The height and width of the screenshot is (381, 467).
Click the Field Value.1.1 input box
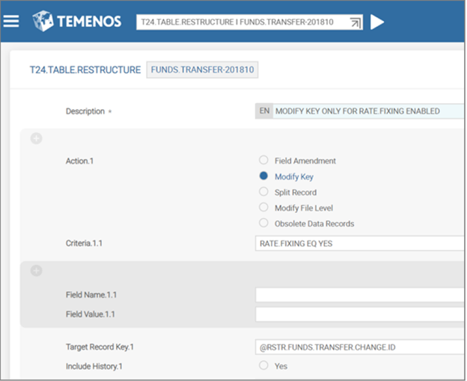359,315
